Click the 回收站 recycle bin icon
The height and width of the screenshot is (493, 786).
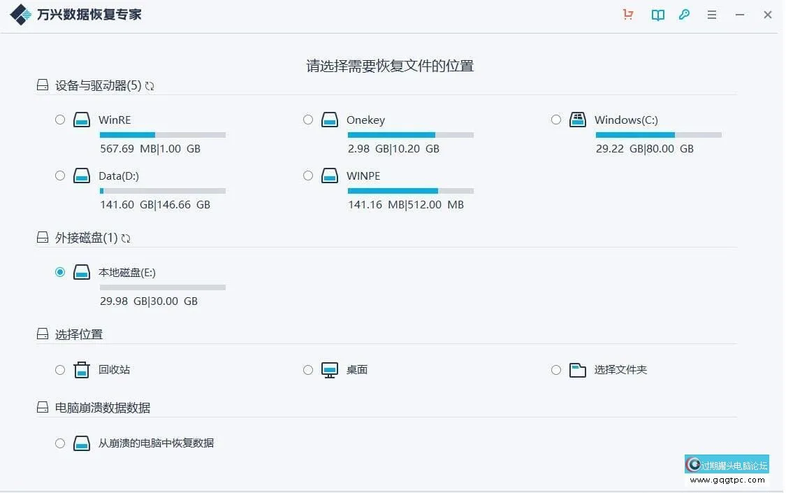point(82,369)
